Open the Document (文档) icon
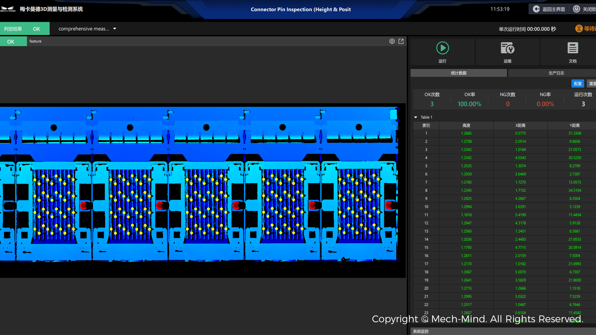The height and width of the screenshot is (335, 596). [x=572, y=48]
